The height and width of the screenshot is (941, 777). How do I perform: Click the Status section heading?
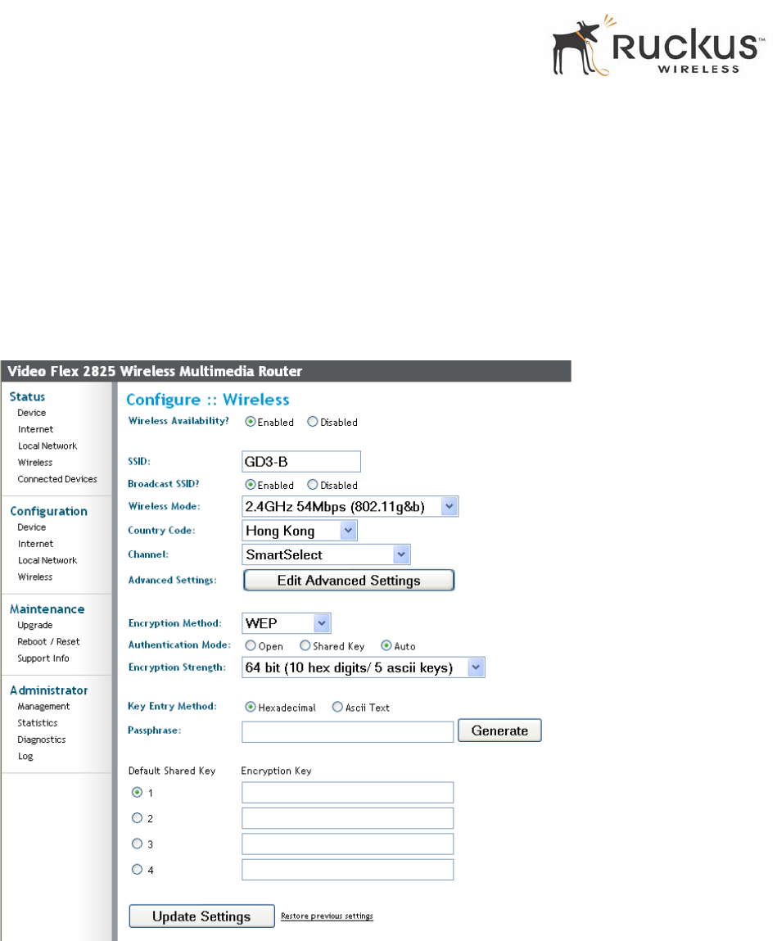point(27,396)
